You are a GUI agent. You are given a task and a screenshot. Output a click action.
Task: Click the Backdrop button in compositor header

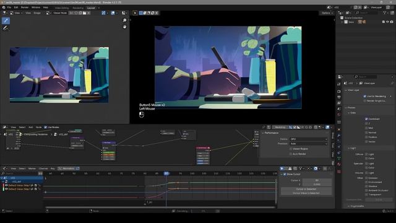pyautogui.click(x=280, y=127)
